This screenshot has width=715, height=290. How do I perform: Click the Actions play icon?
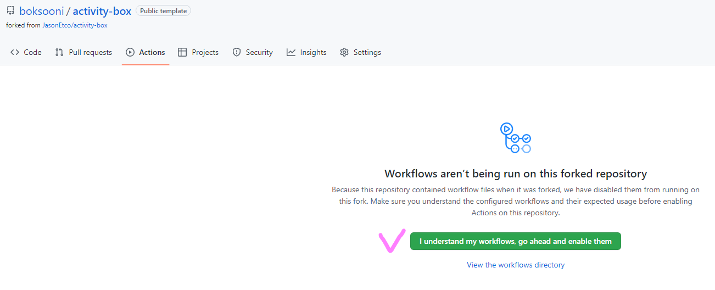coord(130,52)
